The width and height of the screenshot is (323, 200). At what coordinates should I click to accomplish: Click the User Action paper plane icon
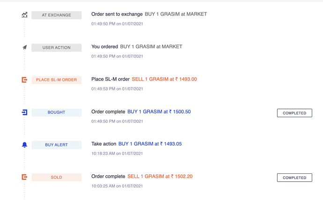[x=24, y=48]
